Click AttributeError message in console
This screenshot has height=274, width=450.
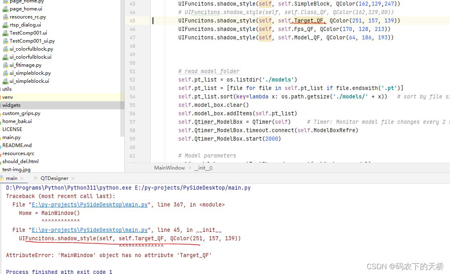point(109,255)
